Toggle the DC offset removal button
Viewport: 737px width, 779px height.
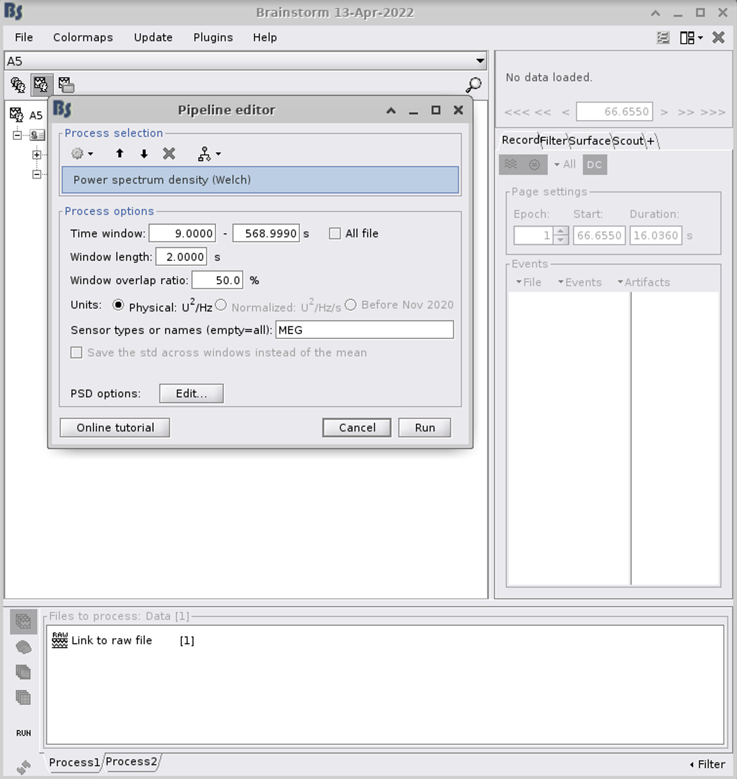pos(594,164)
